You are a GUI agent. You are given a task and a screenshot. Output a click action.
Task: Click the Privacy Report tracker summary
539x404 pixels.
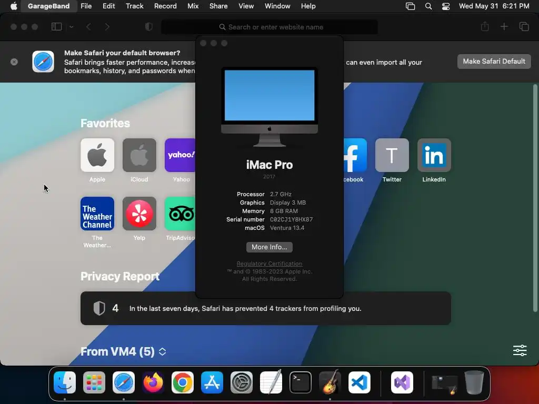tap(265, 308)
